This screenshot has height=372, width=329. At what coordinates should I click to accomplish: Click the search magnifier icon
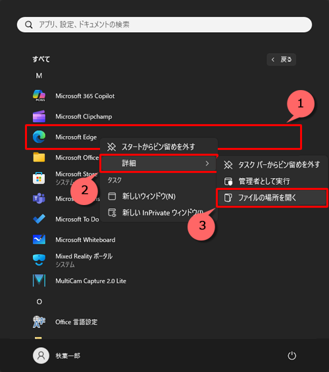(29, 25)
